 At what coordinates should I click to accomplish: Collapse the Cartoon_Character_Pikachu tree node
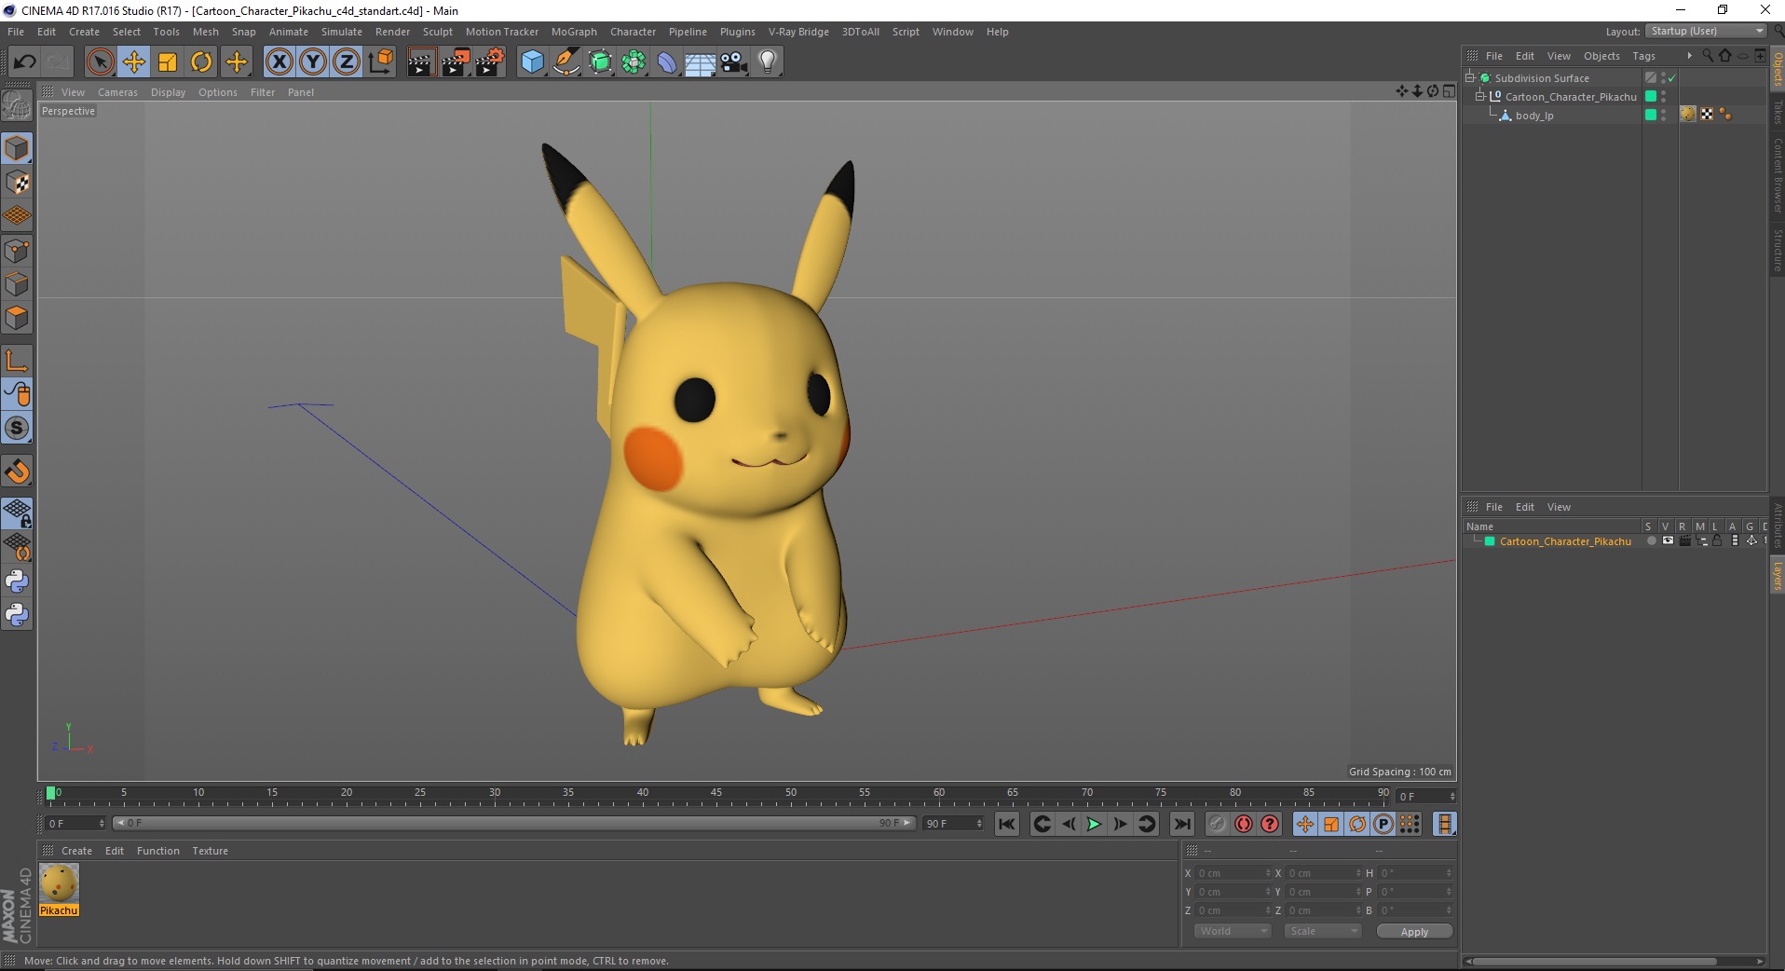tap(1479, 96)
